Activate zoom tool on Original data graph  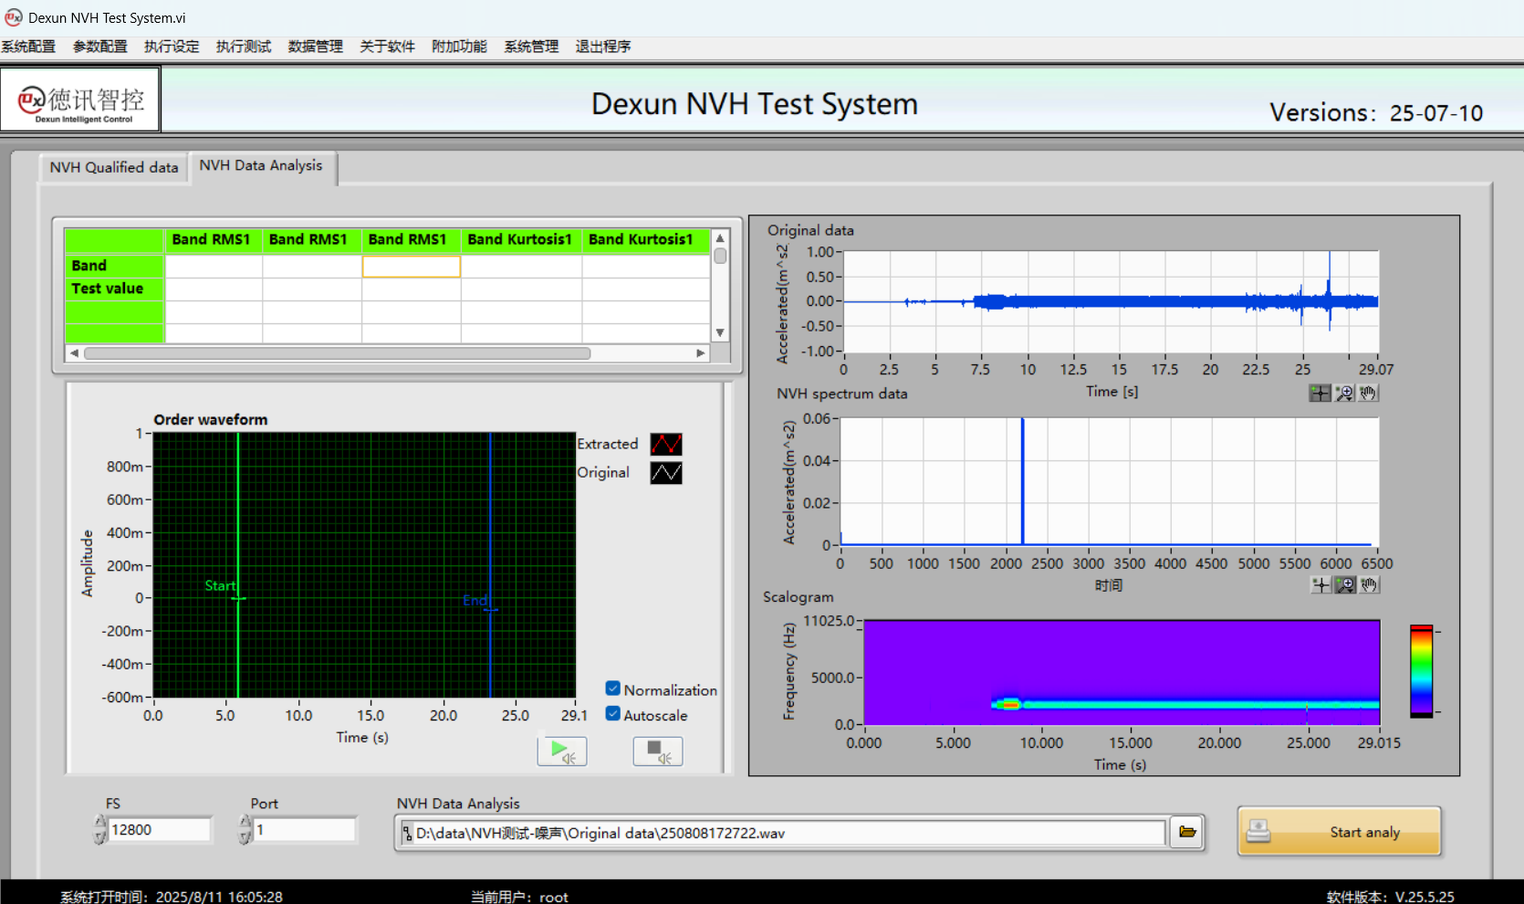pos(1344,394)
